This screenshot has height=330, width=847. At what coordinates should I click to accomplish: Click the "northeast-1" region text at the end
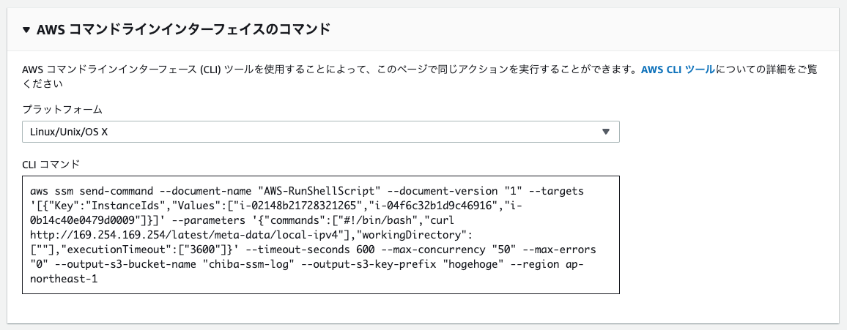click(x=64, y=280)
